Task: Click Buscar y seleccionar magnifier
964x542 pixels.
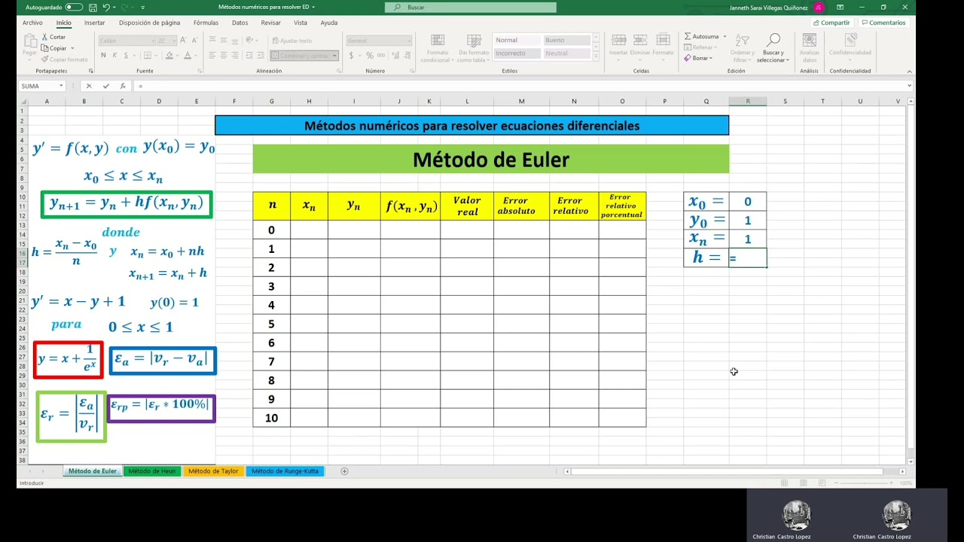Action: click(x=773, y=41)
